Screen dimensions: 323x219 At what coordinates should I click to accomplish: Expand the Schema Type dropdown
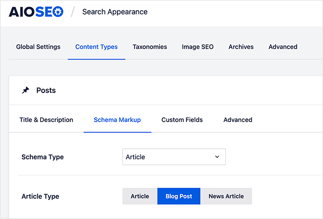point(174,157)
